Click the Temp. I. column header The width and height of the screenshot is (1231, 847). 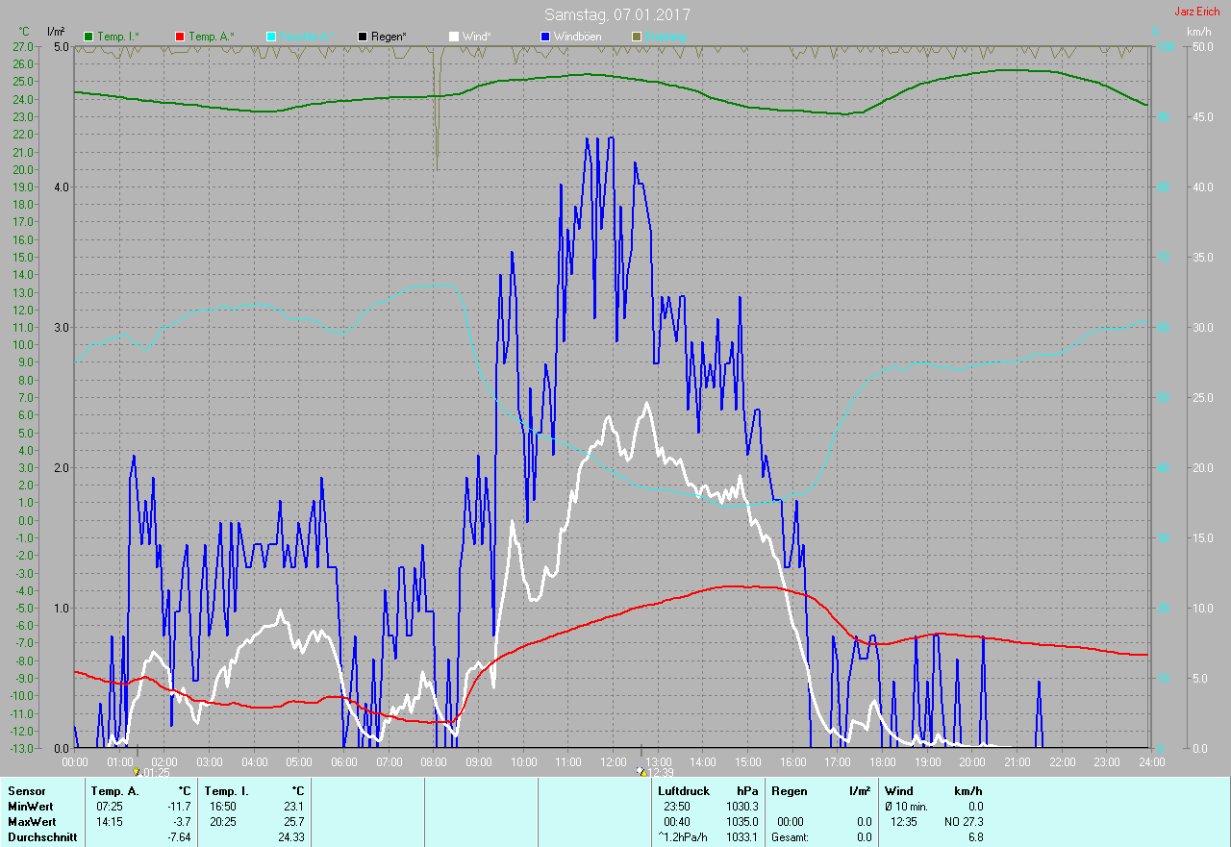tap(226, 791)
